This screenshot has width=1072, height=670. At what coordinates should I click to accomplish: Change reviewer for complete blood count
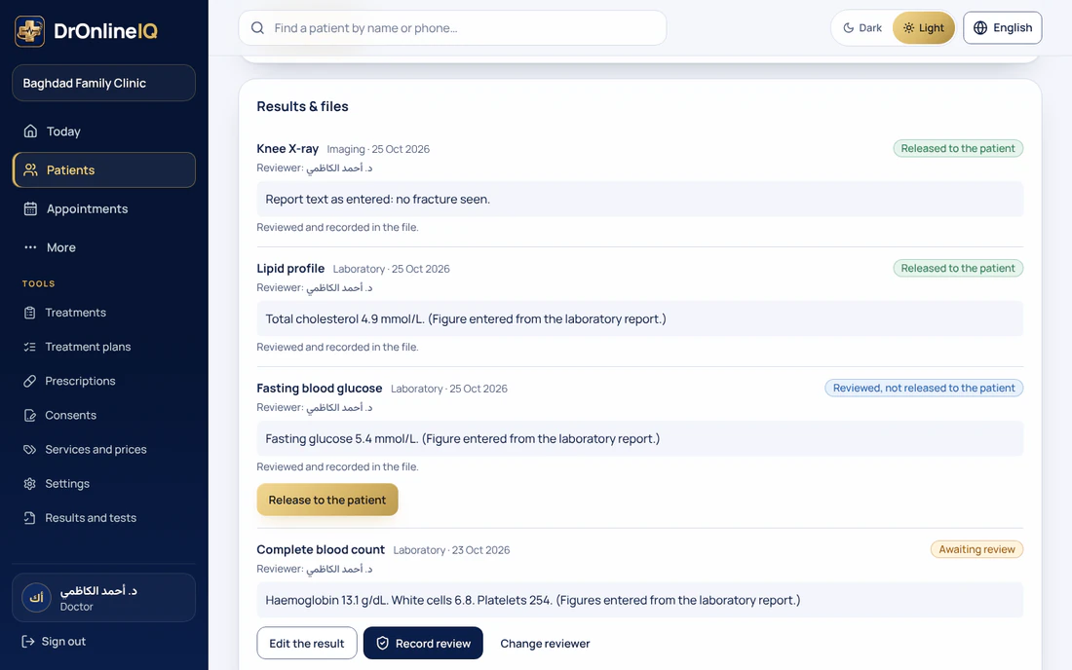tap(545, 644)
